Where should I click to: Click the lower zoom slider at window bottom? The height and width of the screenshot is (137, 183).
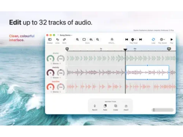click(163, 111)
